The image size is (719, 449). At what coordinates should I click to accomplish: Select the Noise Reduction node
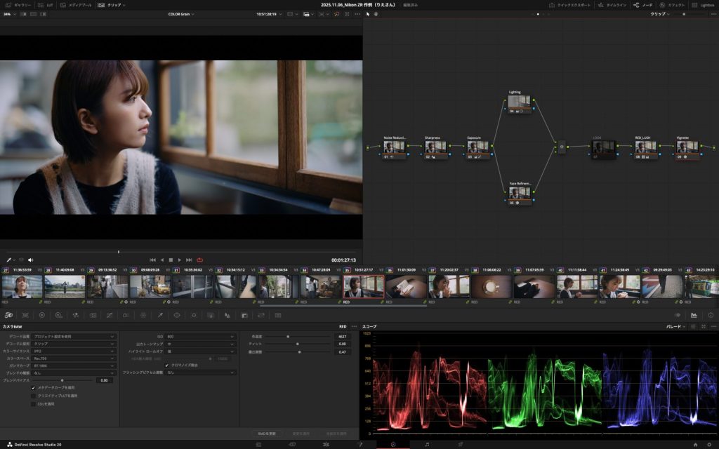click(394, 147)
